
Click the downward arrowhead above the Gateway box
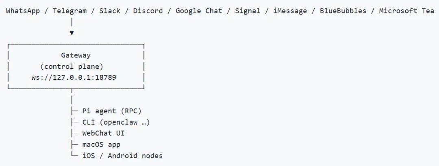coord(72,33)
